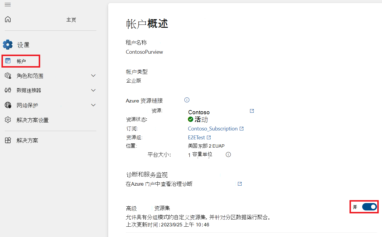Screen dimensions: 382x237
Task: Click the 1 容量单位 value
Action: 200,154
